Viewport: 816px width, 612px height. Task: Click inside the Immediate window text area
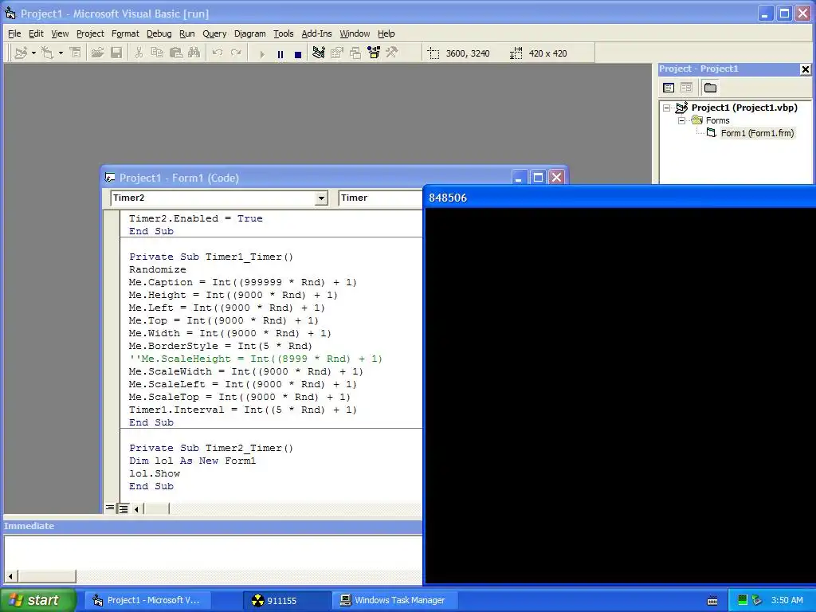coord(213,553)
